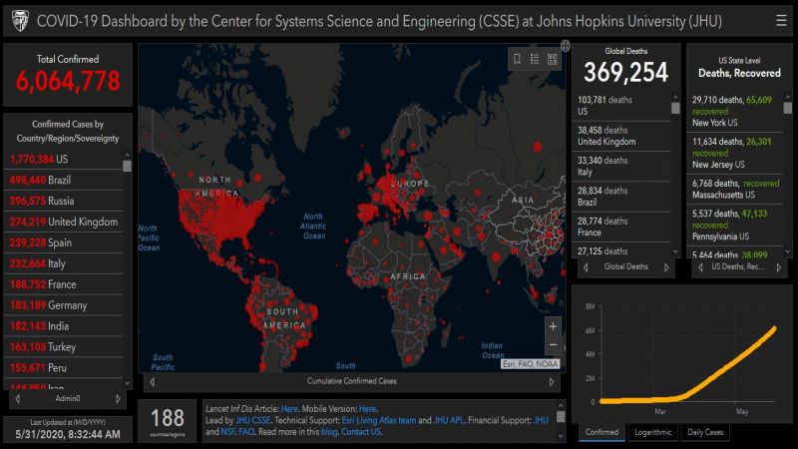The width and height of the screenshot is (798, 449).
Task: Open the Mobile Version 'Here' link
Action: coord(367,409)
